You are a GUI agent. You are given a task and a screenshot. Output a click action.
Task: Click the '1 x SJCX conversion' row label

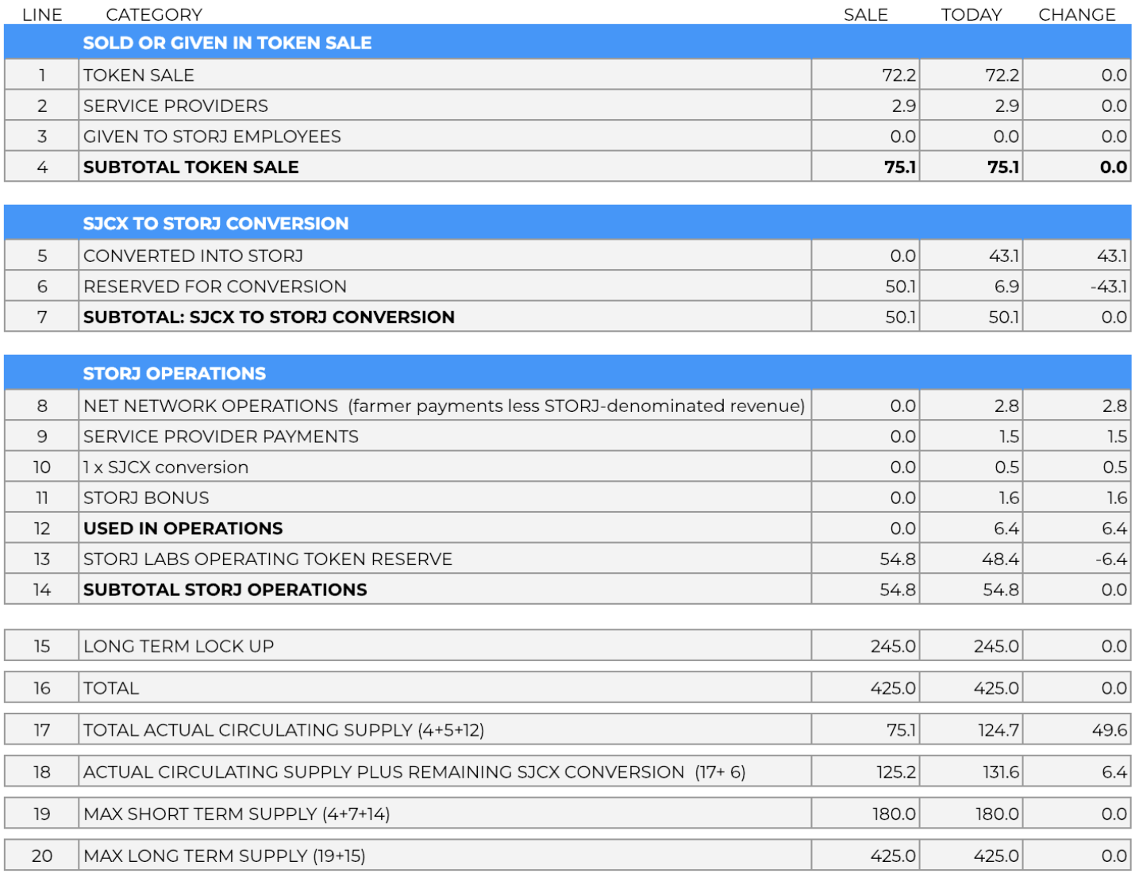[166, 467]
